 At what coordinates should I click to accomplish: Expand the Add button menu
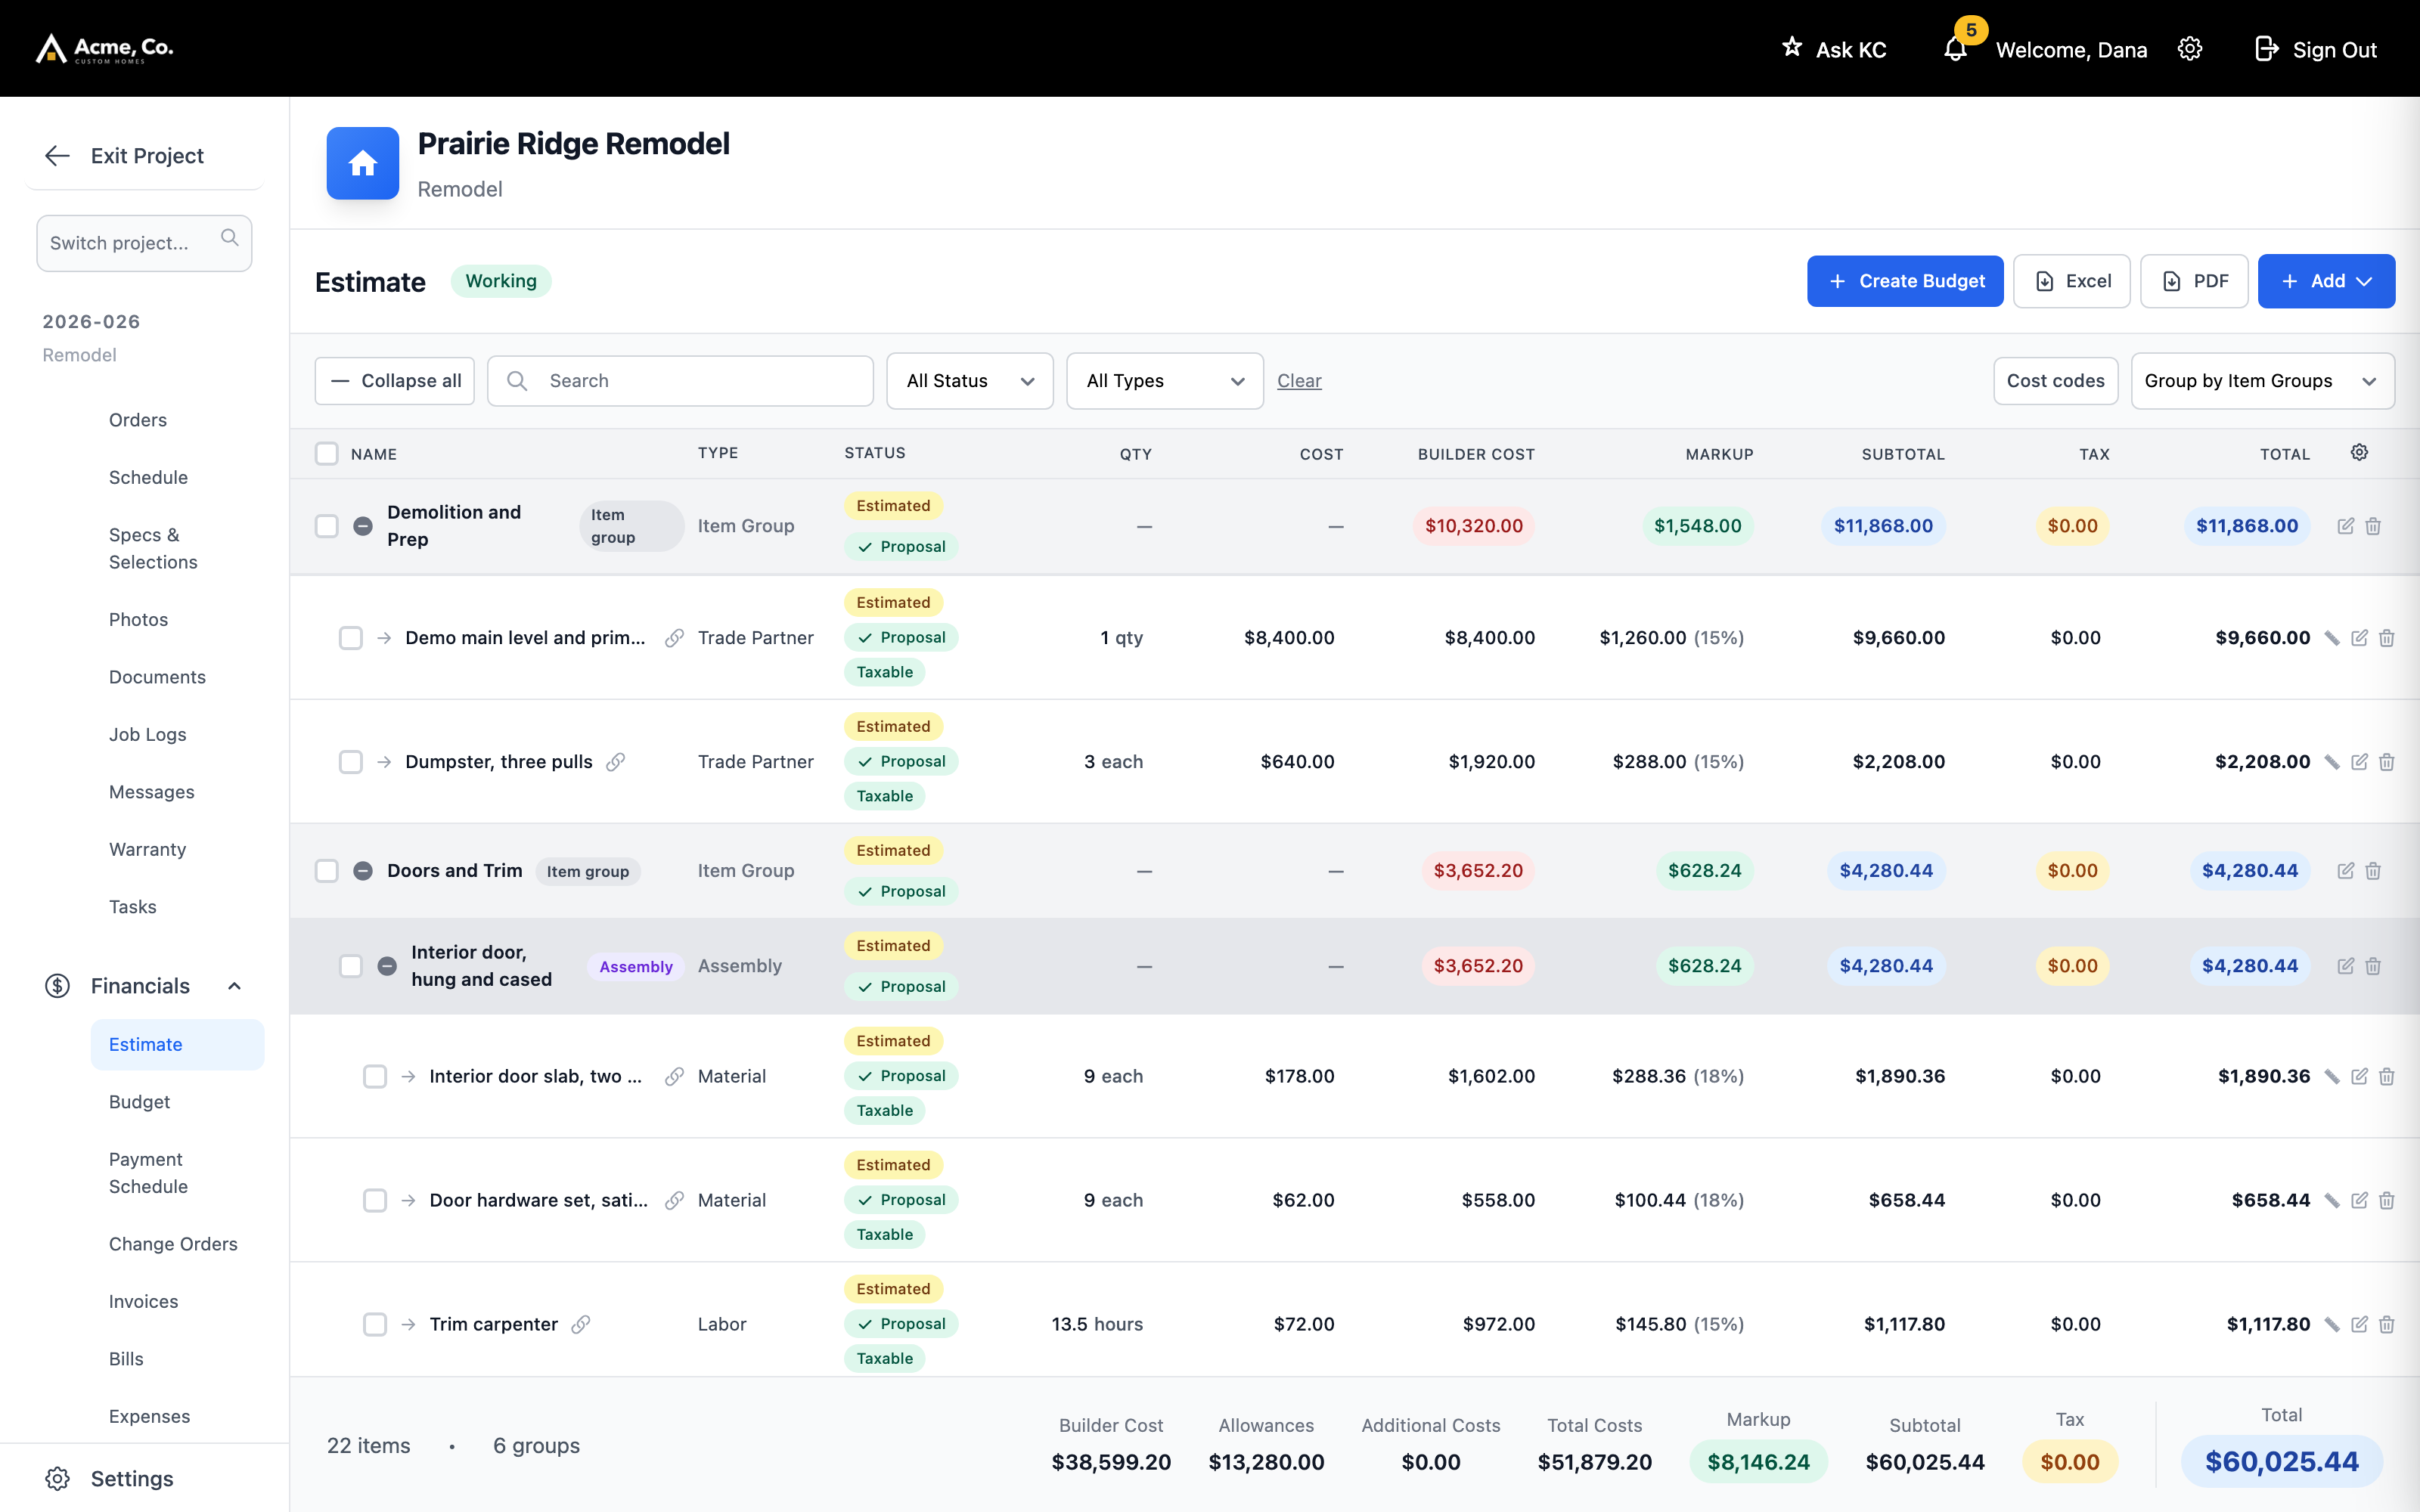tap(2326, 281)
